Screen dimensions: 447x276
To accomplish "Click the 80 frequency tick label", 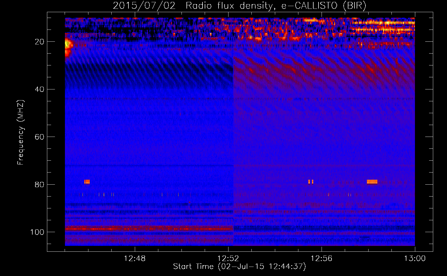I will point(40,185).
